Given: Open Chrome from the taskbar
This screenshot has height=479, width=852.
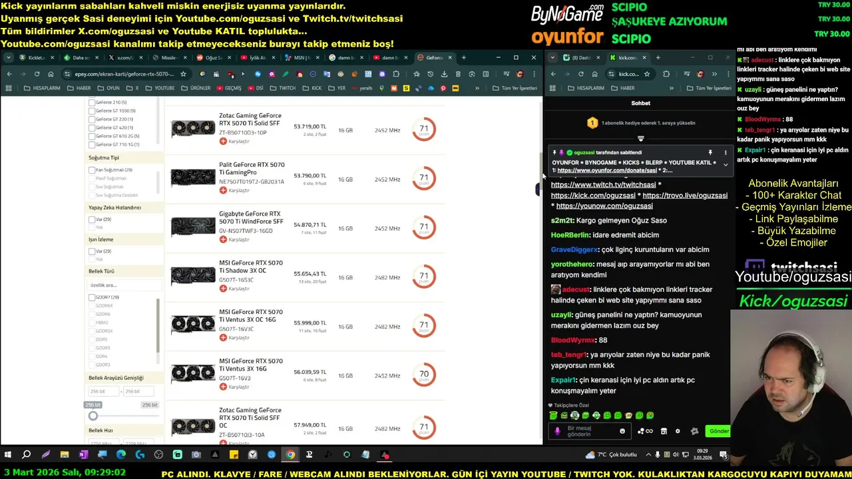Looking at the screenshot, I should (x=290, y=455).
